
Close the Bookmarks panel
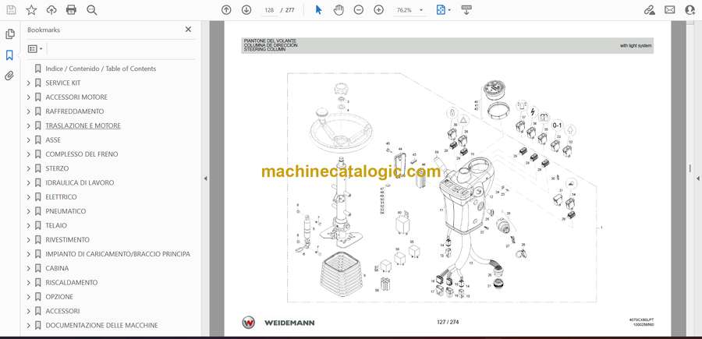click(x=188, y=30)
